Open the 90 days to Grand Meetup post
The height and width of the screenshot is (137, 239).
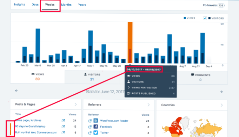click(x=30, y=127)
